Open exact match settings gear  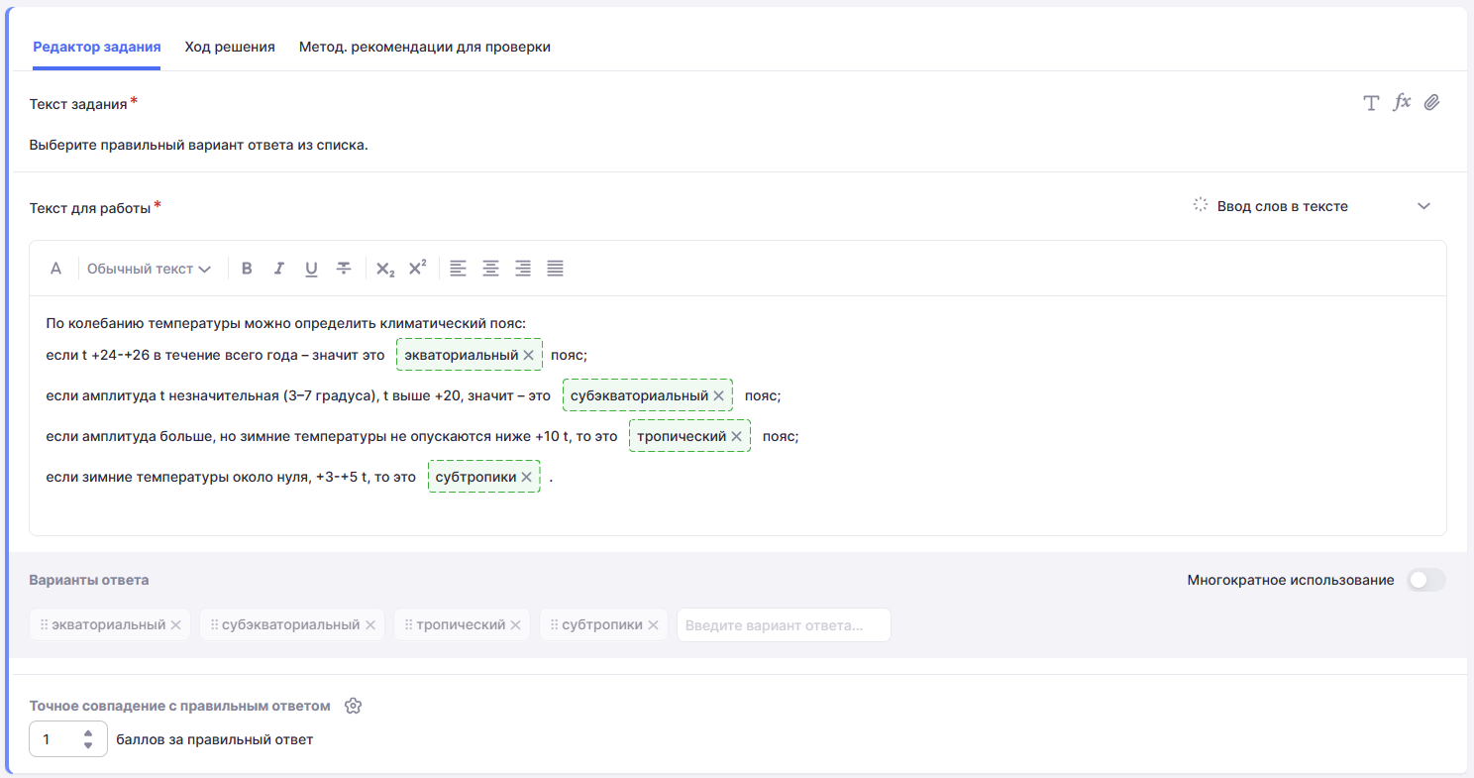[x=353, y=706]
